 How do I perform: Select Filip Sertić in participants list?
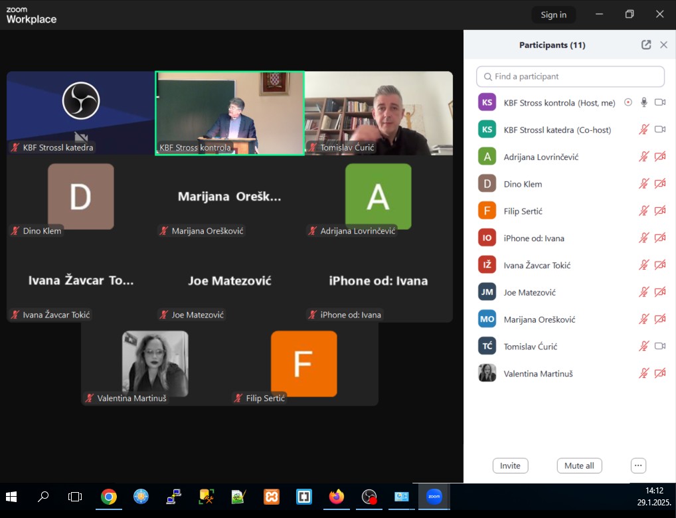[523, 211]
